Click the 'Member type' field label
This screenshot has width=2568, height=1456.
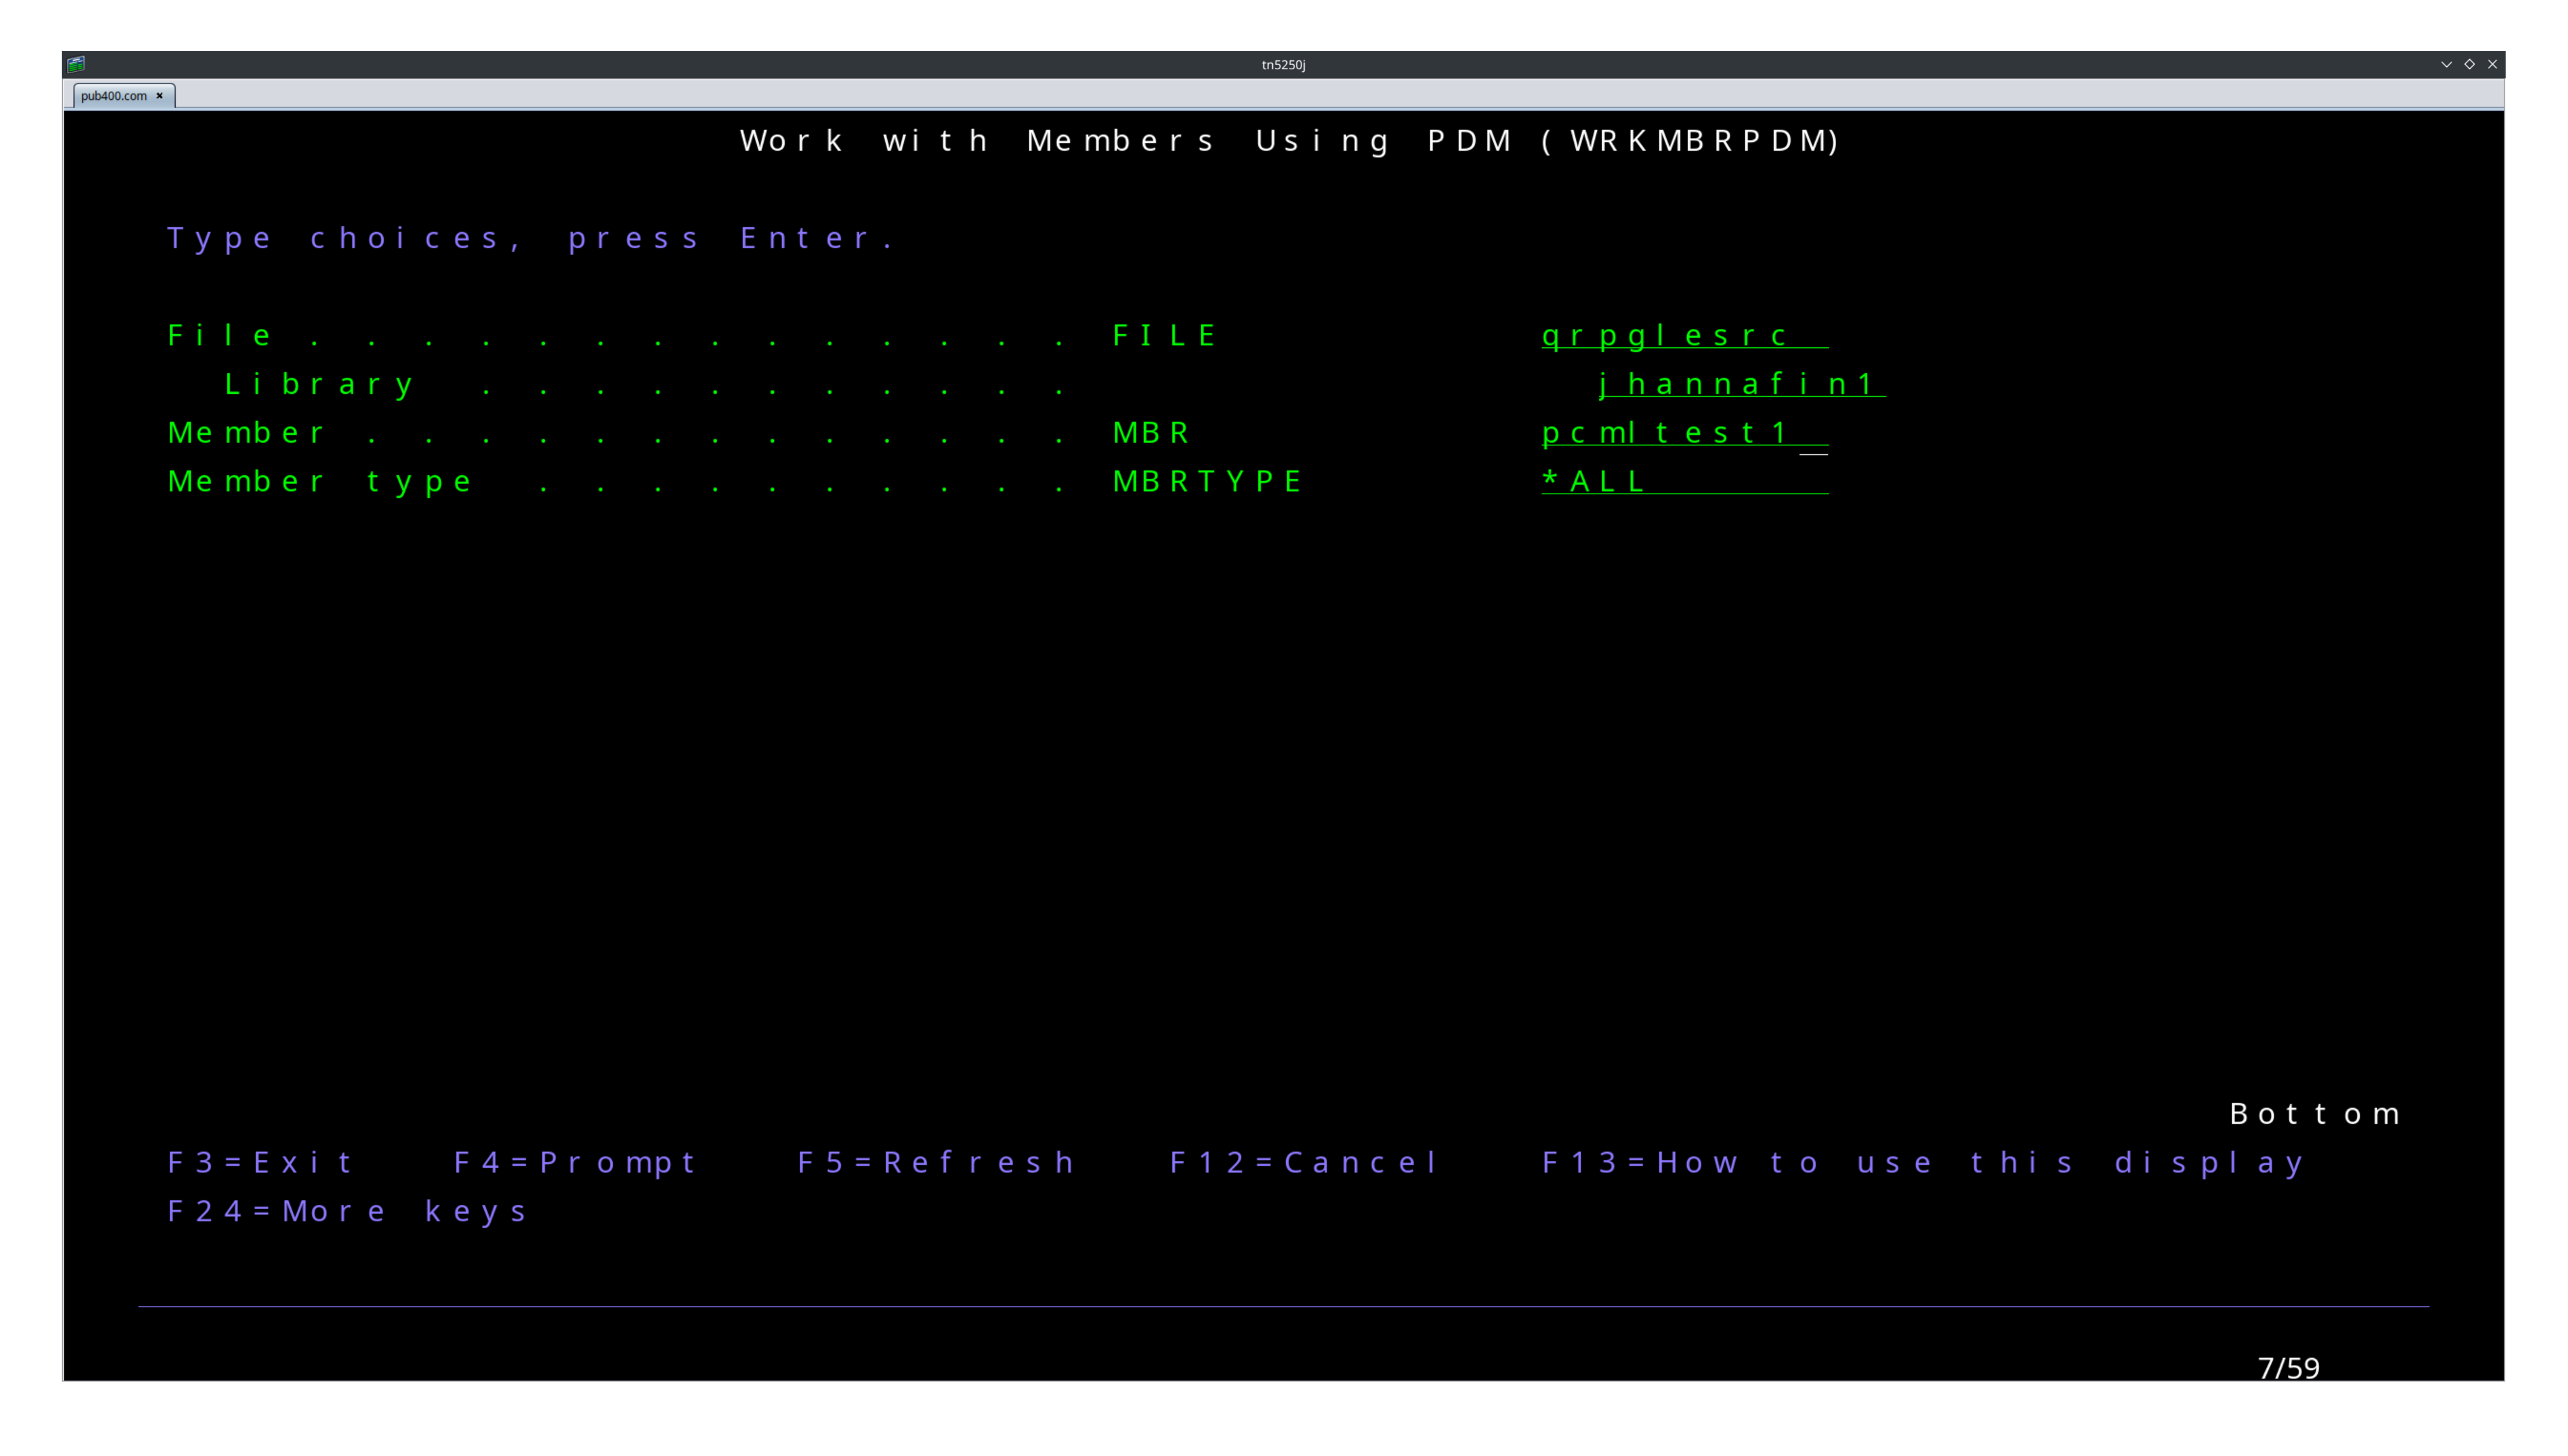click(319, 482)
